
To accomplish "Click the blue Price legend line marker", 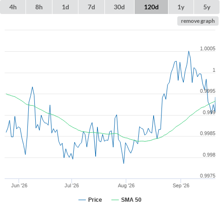I will coord(82,200).
